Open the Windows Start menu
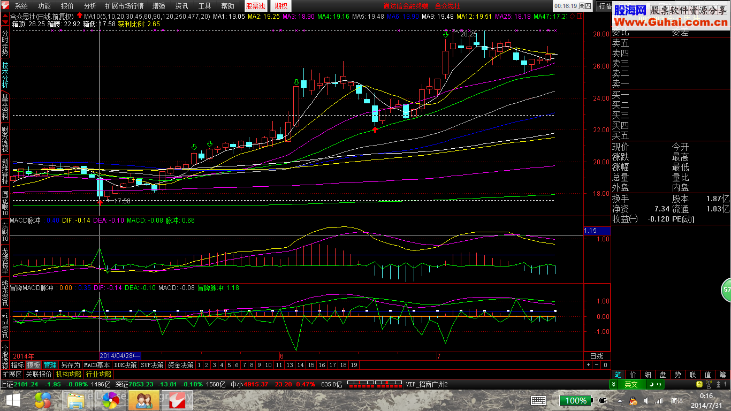The width and height of the screenshot is (731, 411). [x=13, y=400]
